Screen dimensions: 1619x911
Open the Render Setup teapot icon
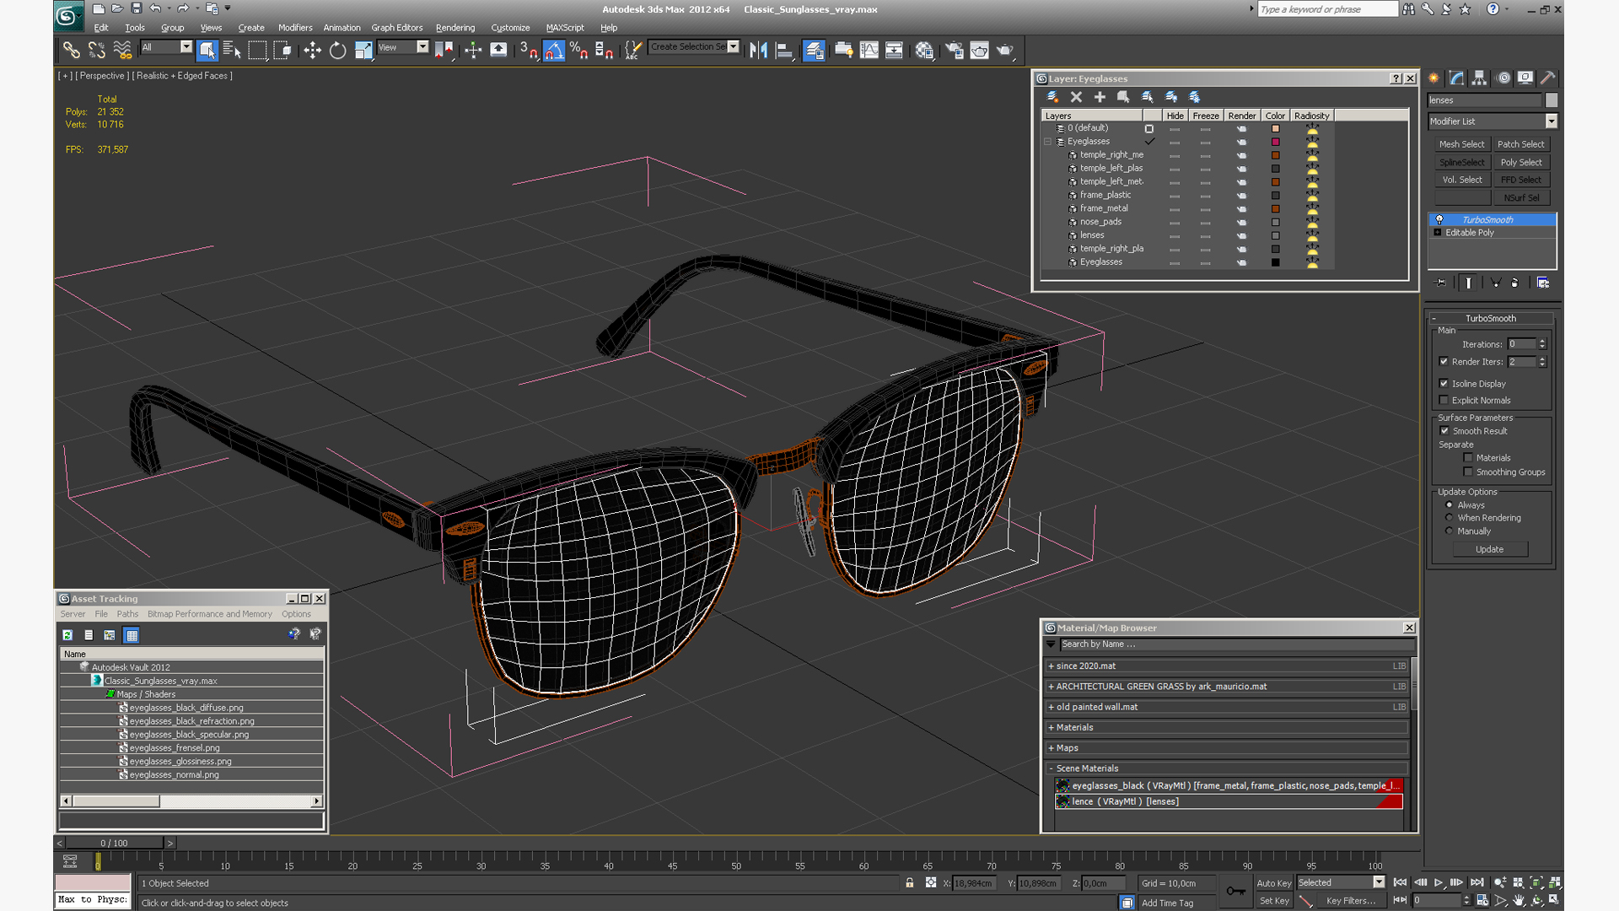(x=954, y=51)
